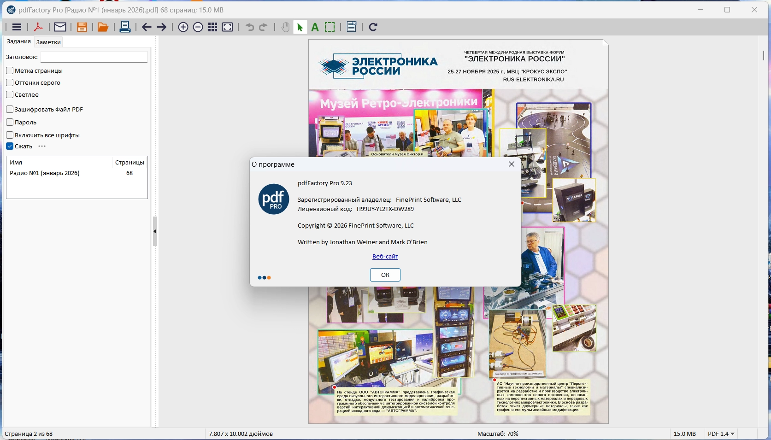Collapse the left panel with the splitter arrow
The image size is (771, 440).
click(155, 231)
